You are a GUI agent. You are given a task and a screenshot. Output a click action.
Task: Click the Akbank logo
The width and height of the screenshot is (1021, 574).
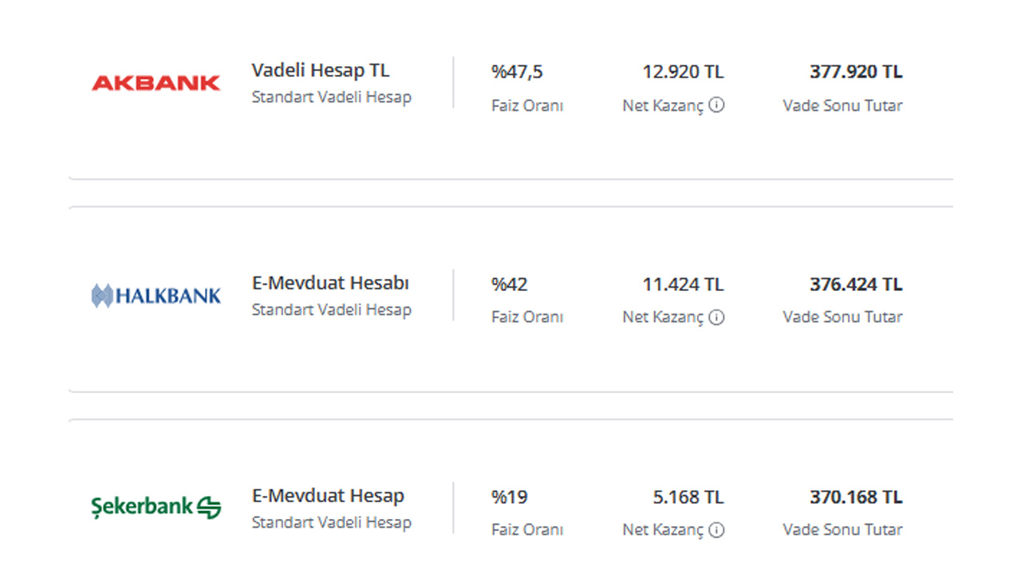tap(156, 83)
